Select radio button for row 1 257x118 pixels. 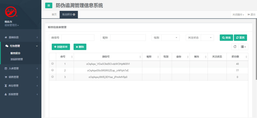click(52, 63)
